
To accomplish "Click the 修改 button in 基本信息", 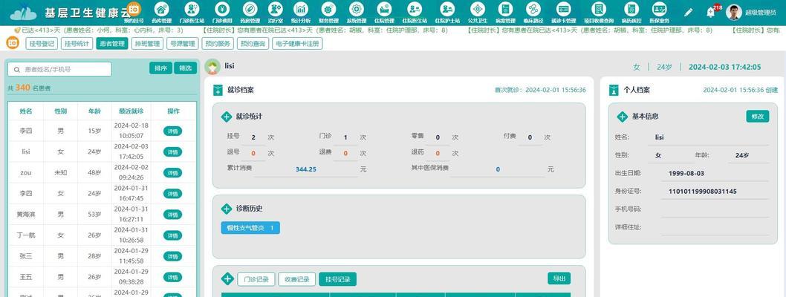I will point(757,117).
